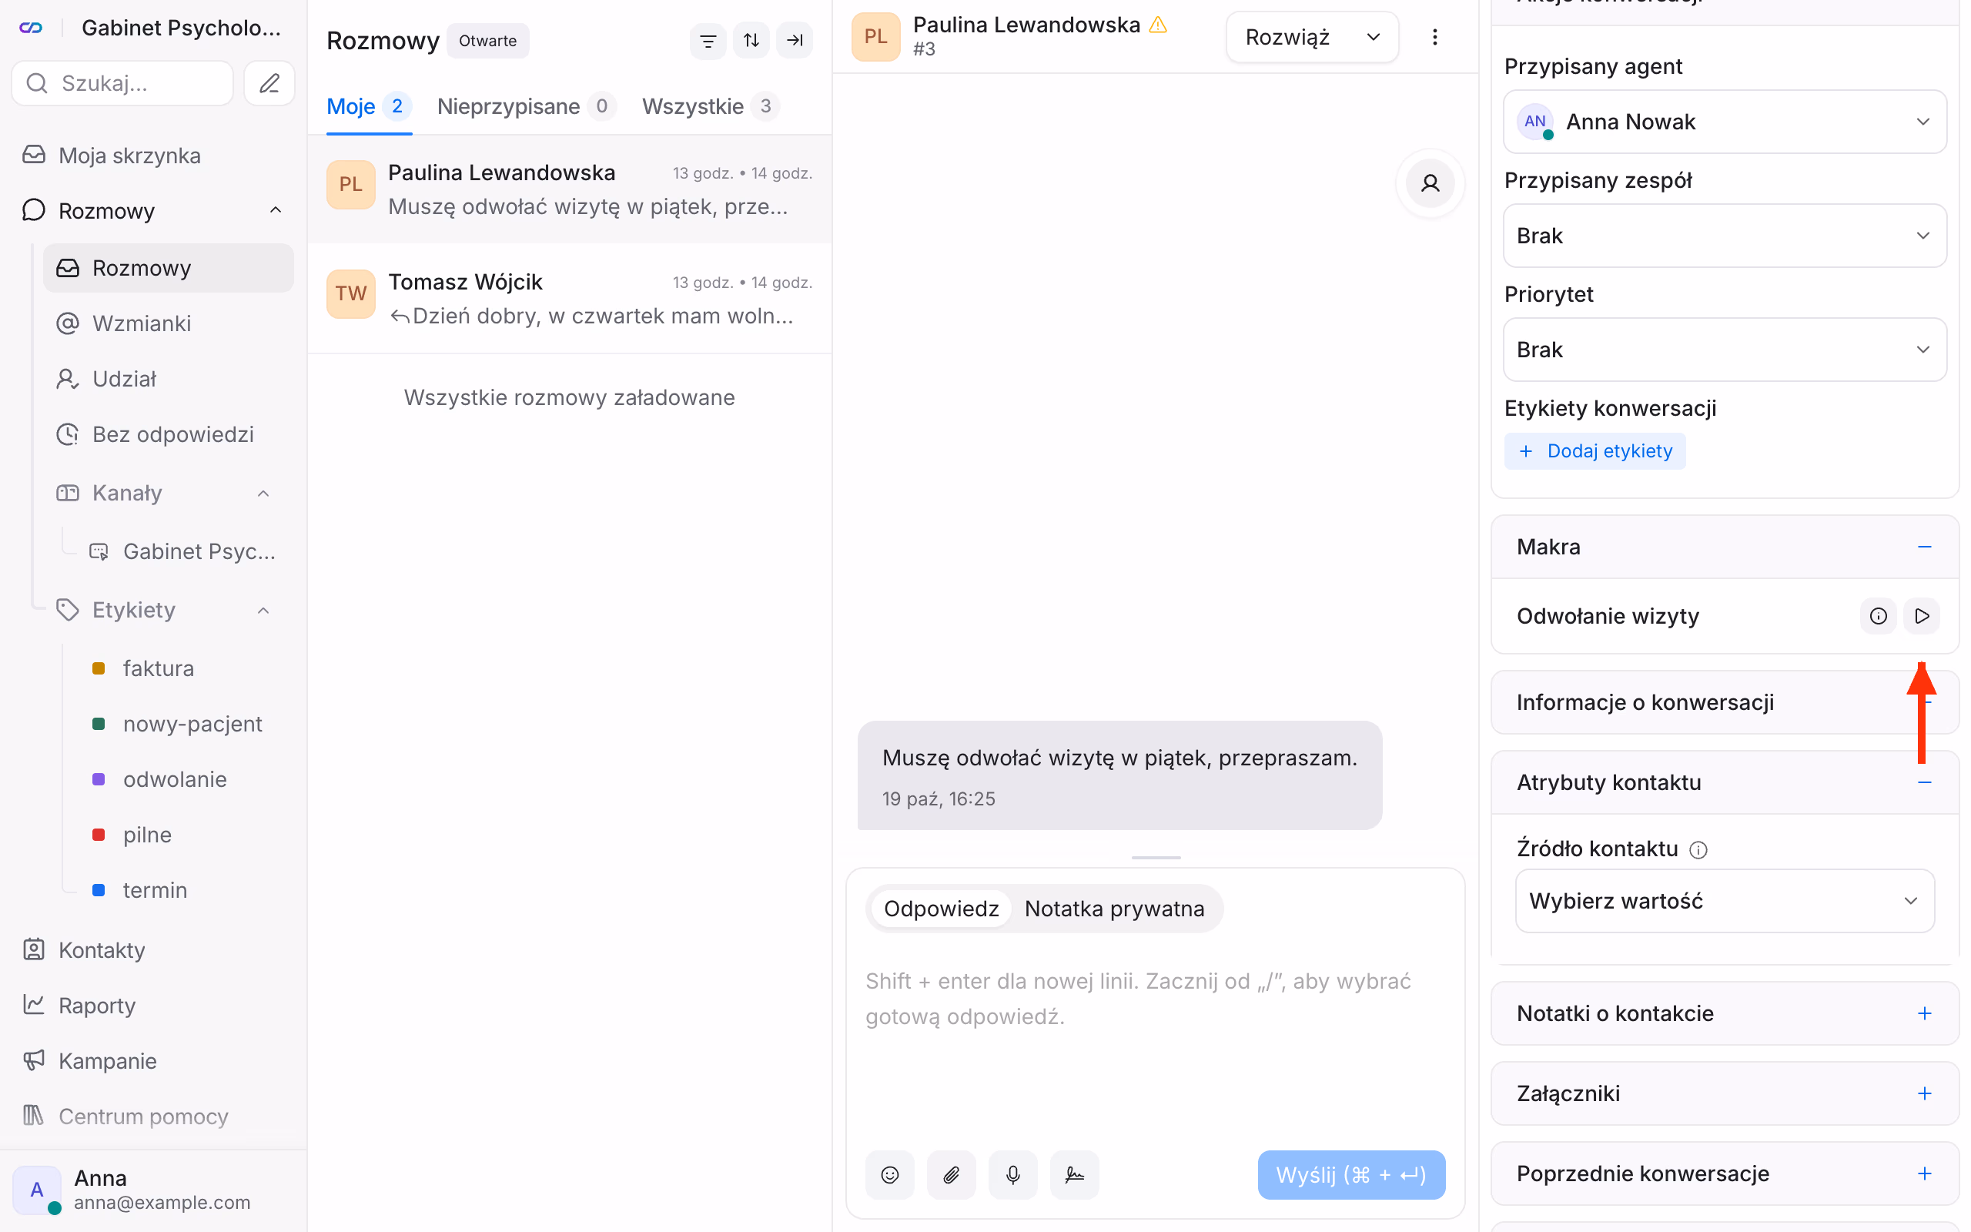The height and width of the screenshot is (1232, 1971).
Task: Expand Poprzednie konwersacje section
Action: click(x=1925, y=1173)
